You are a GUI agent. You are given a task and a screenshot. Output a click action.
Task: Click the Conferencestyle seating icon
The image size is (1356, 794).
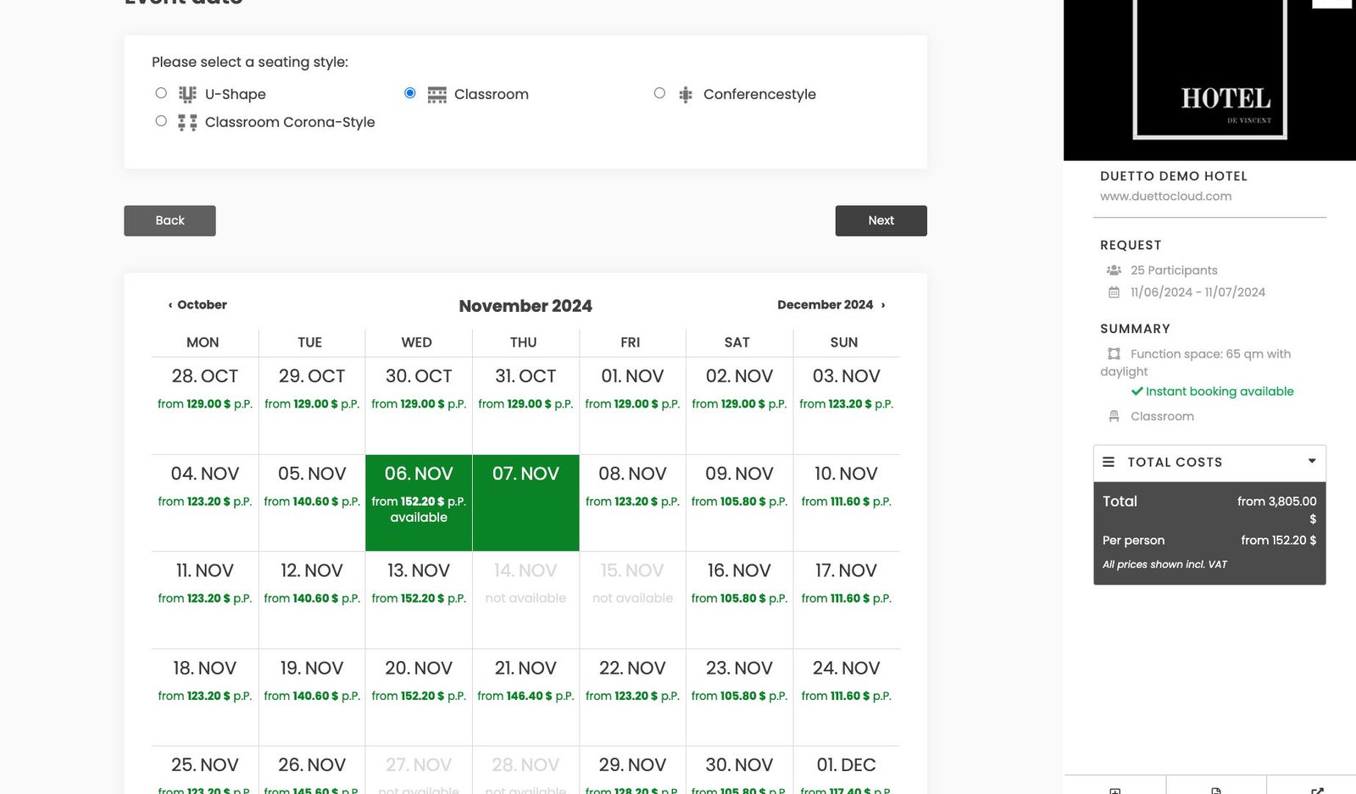(x=686, y=95)
